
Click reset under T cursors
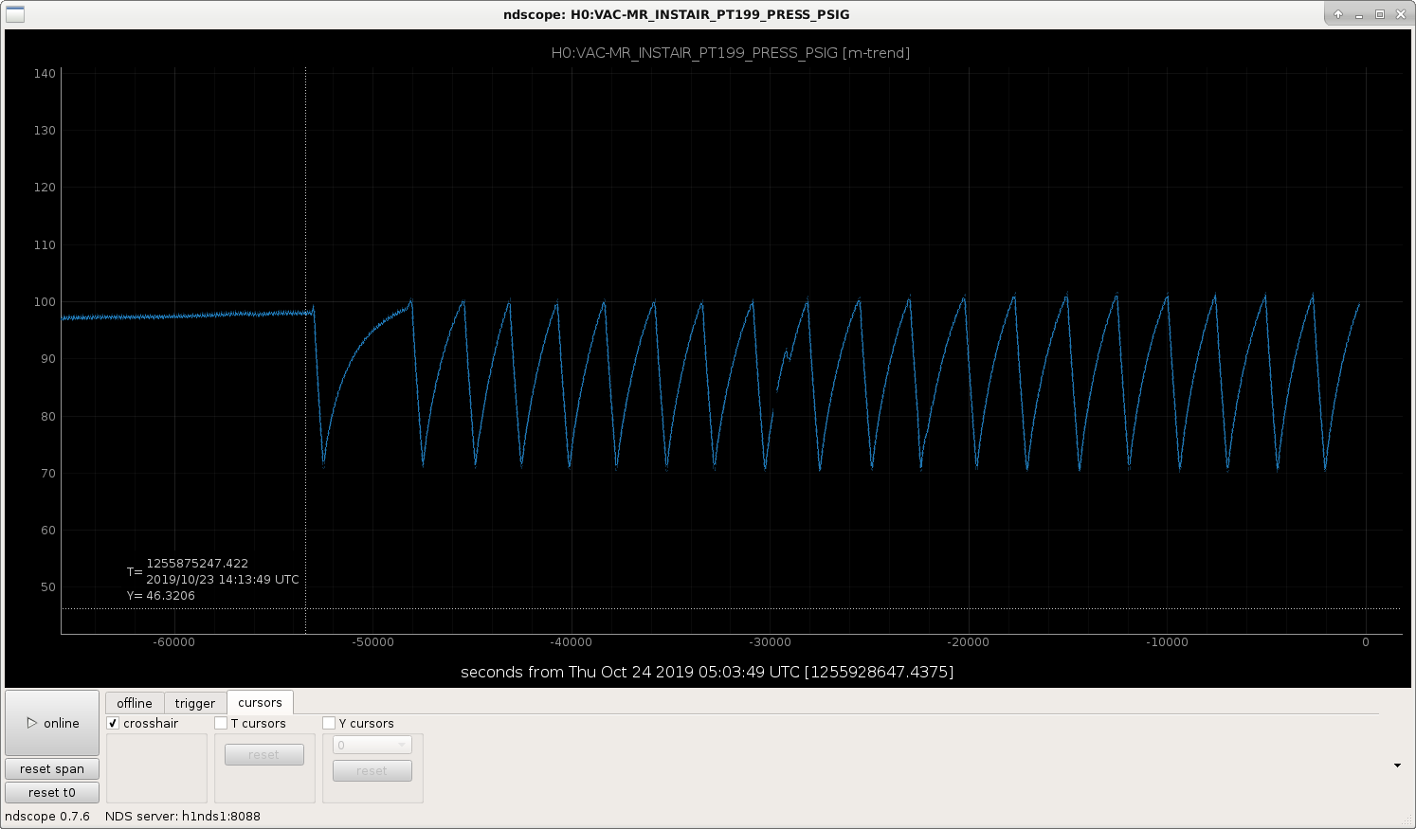264,754
